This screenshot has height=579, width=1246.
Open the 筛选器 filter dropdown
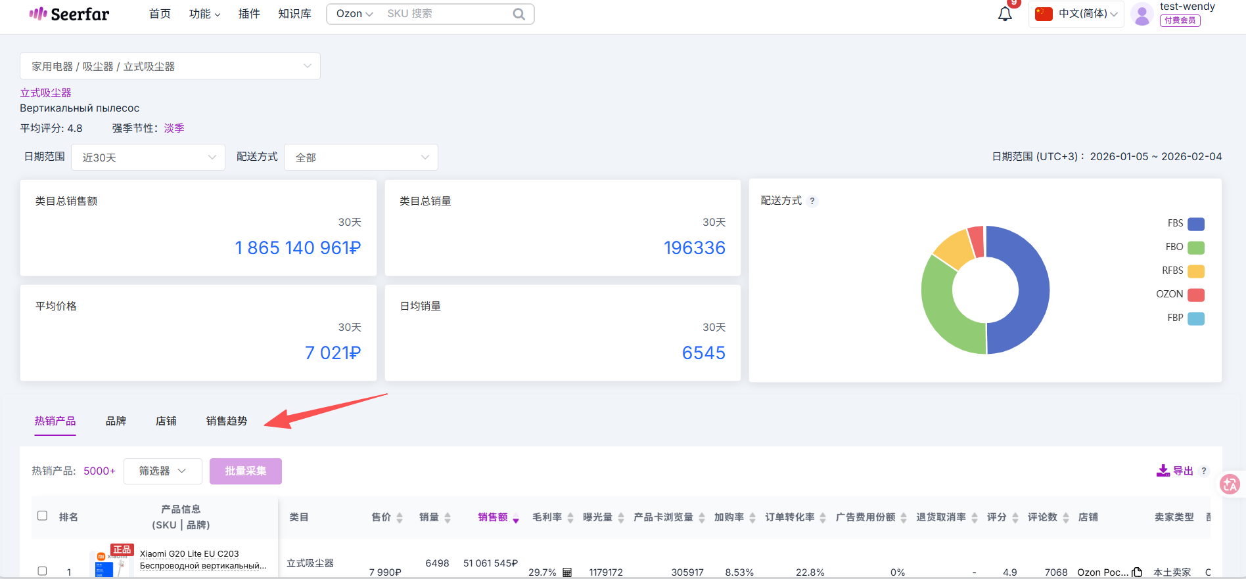coord(162,471)
